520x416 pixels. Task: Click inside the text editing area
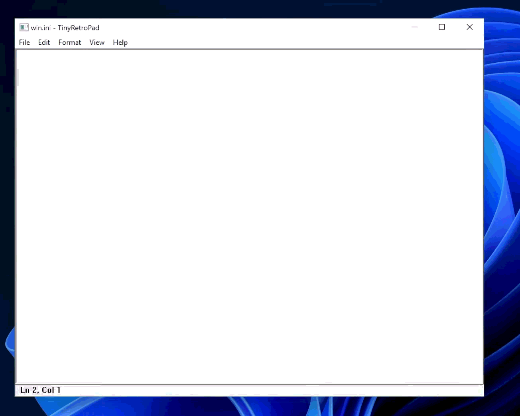249,217
